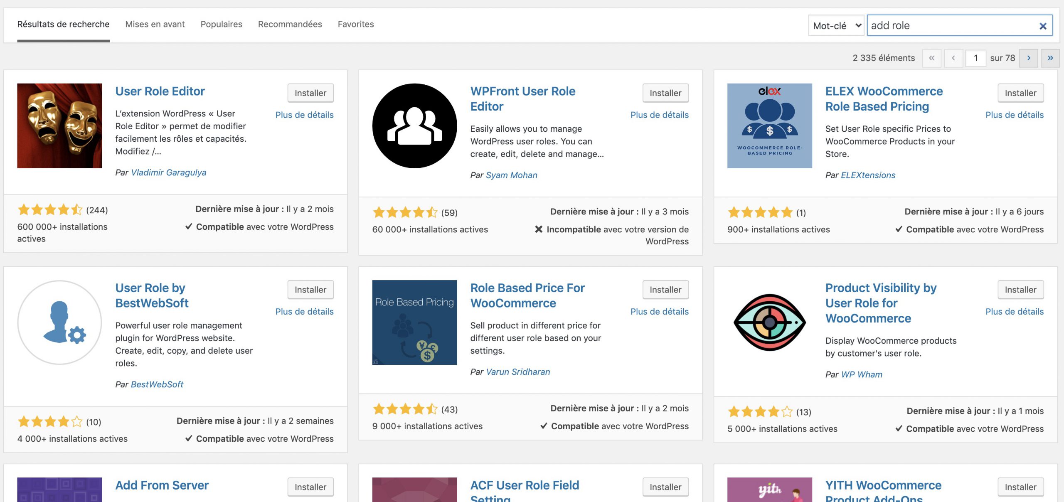Click ACF User Role Field Setting icon
Image resolution: width=1064 pixels, height=502 pixels.
[x=414, y=490]
